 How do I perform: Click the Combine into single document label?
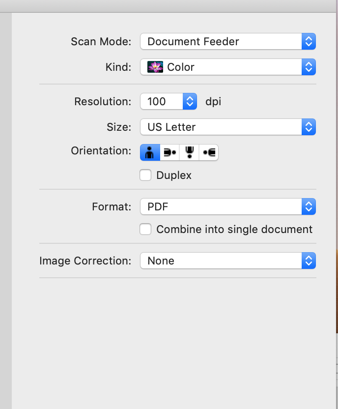click(234, 230)
